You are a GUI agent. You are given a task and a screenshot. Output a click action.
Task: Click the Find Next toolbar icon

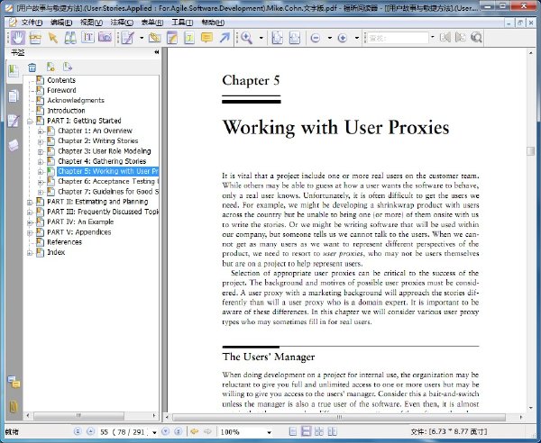[x=461, y=37]
